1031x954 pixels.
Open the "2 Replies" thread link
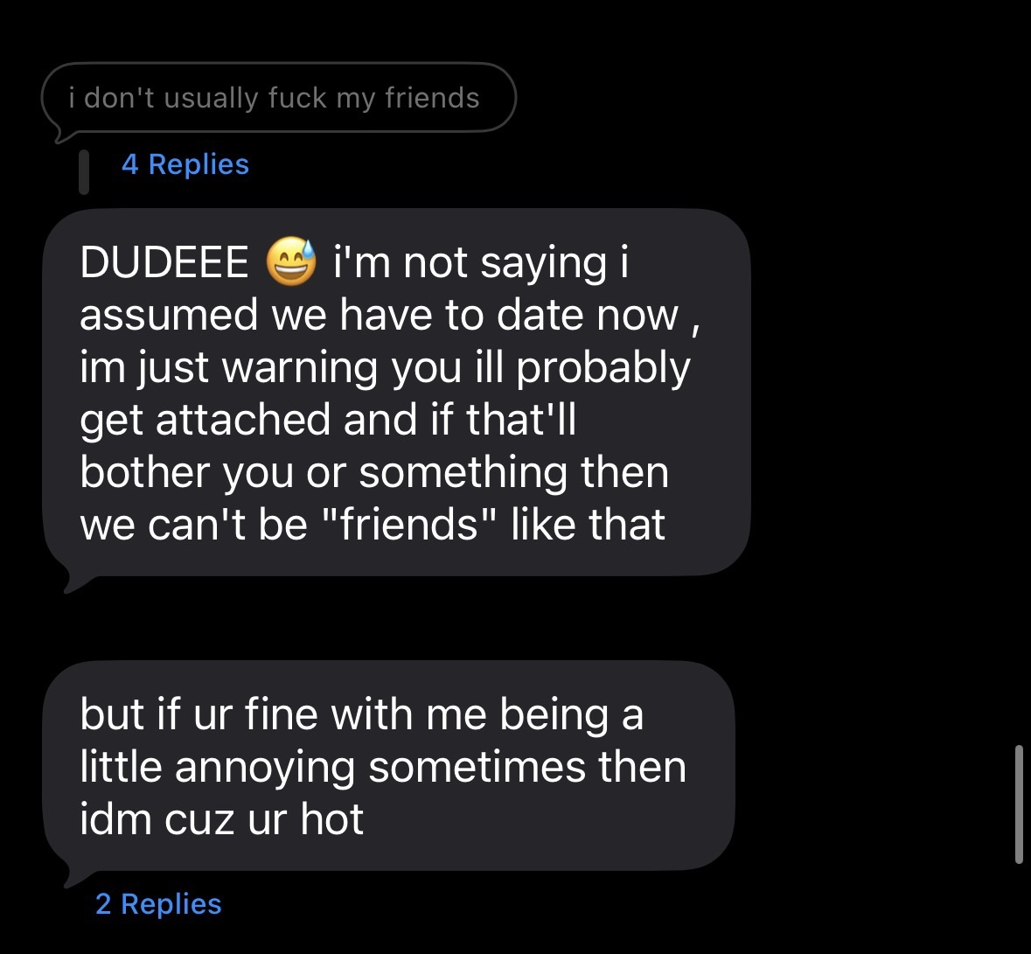click(158, 903)
